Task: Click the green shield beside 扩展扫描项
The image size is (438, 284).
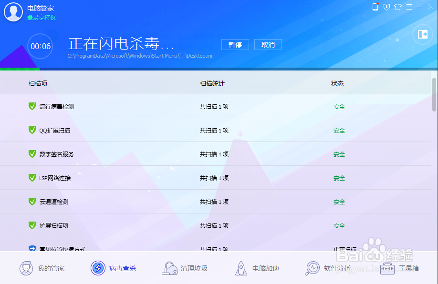Action: (x=32, y=225)
